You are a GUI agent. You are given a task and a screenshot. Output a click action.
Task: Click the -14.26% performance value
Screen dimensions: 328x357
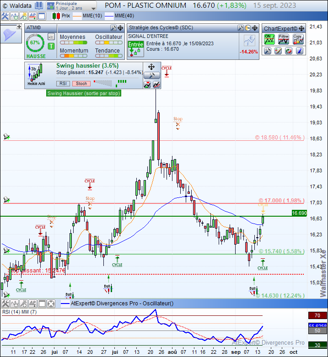click(248, 52)
